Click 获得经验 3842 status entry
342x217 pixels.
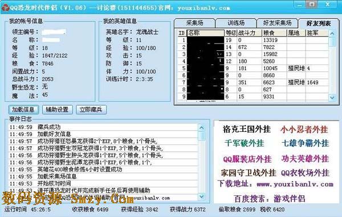point(140,210)
